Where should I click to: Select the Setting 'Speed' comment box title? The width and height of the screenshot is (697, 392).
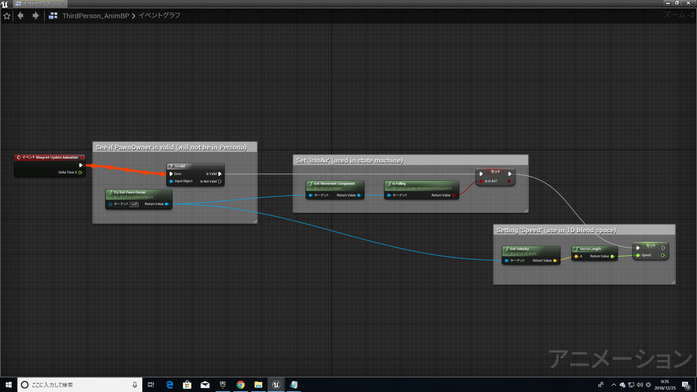[x=556, y=230]
